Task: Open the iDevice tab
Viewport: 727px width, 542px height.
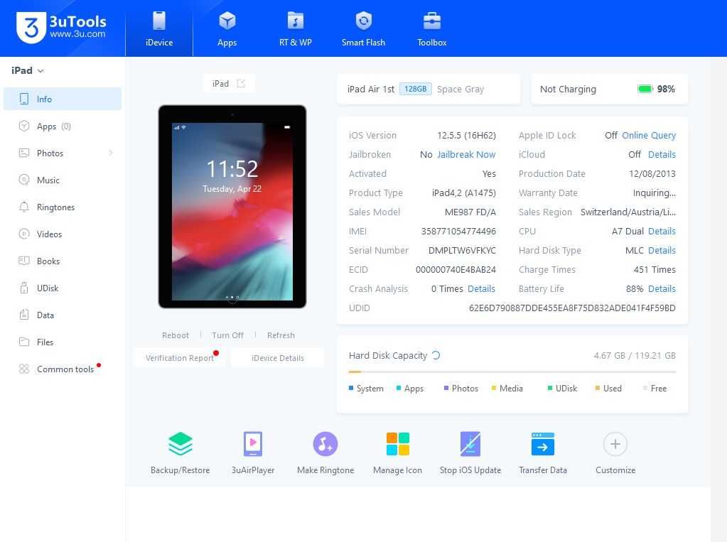Action: click(159, 28)
